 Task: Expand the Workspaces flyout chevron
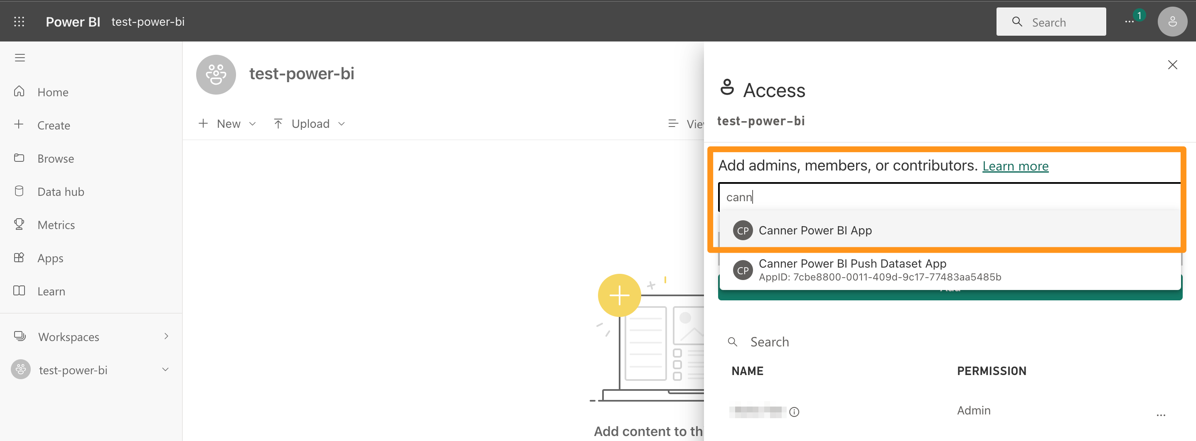click(166, 336)
